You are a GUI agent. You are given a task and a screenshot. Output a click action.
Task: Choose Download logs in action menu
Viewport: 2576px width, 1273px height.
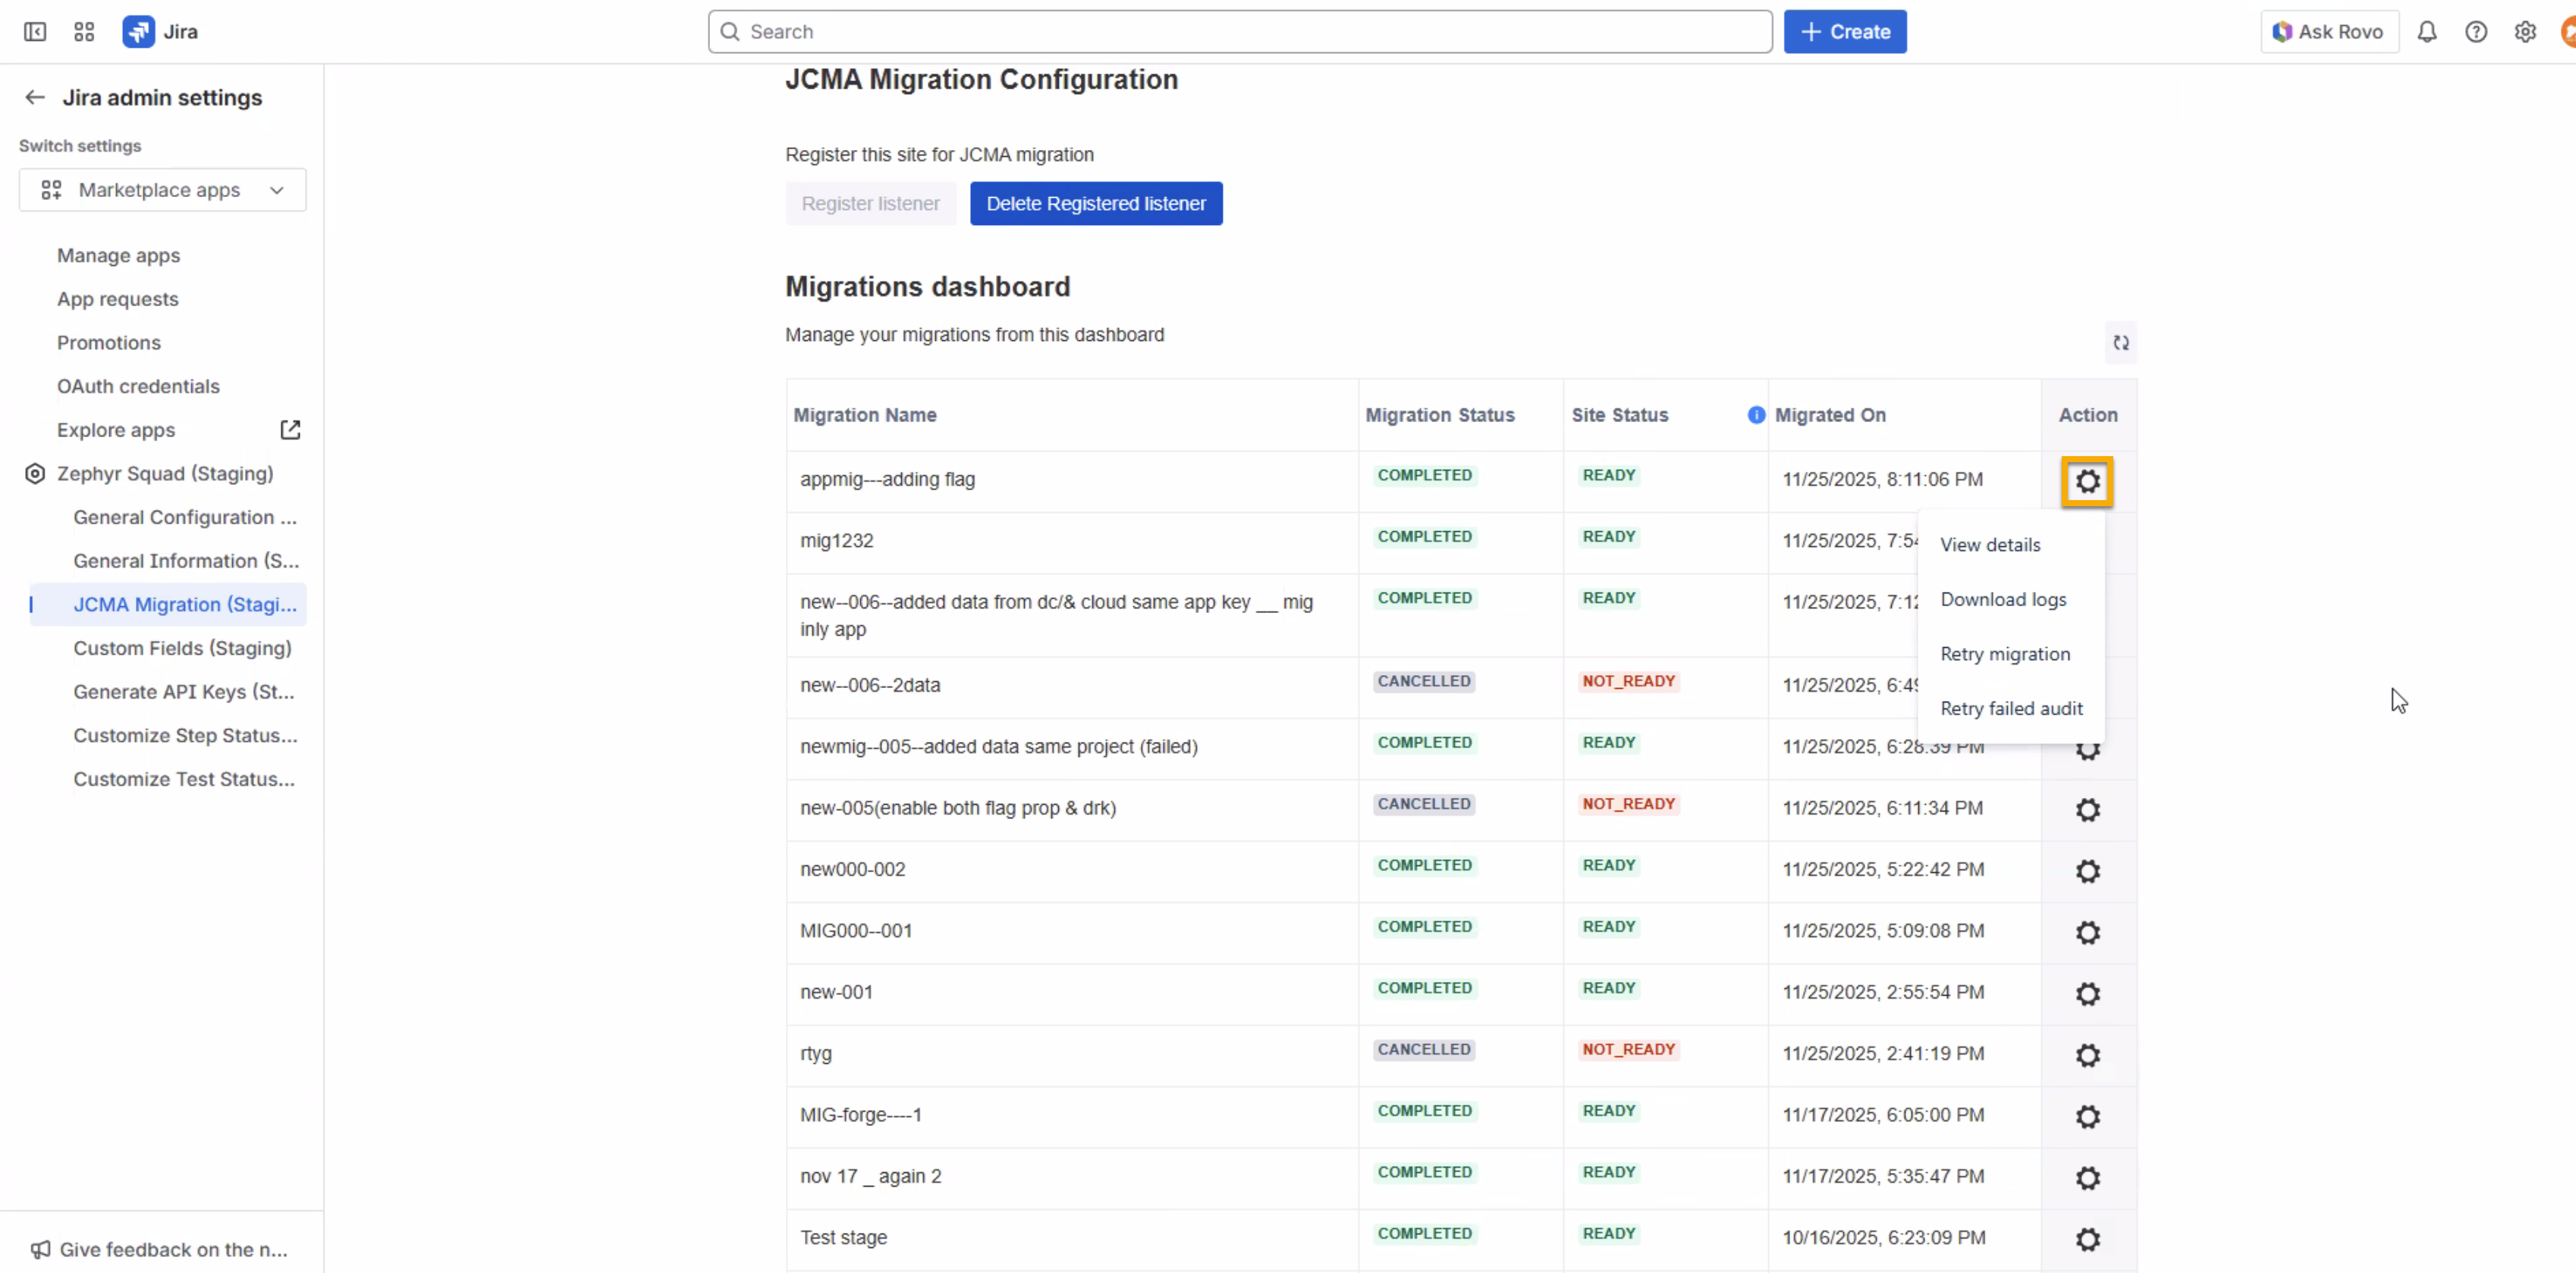point(2003,599)
